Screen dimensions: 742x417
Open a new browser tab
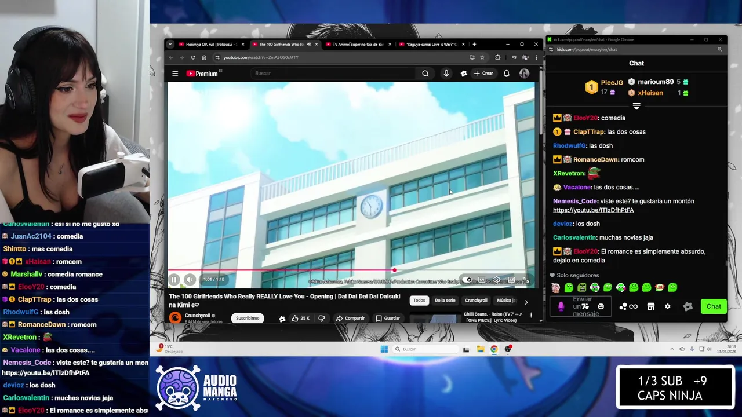474,44
